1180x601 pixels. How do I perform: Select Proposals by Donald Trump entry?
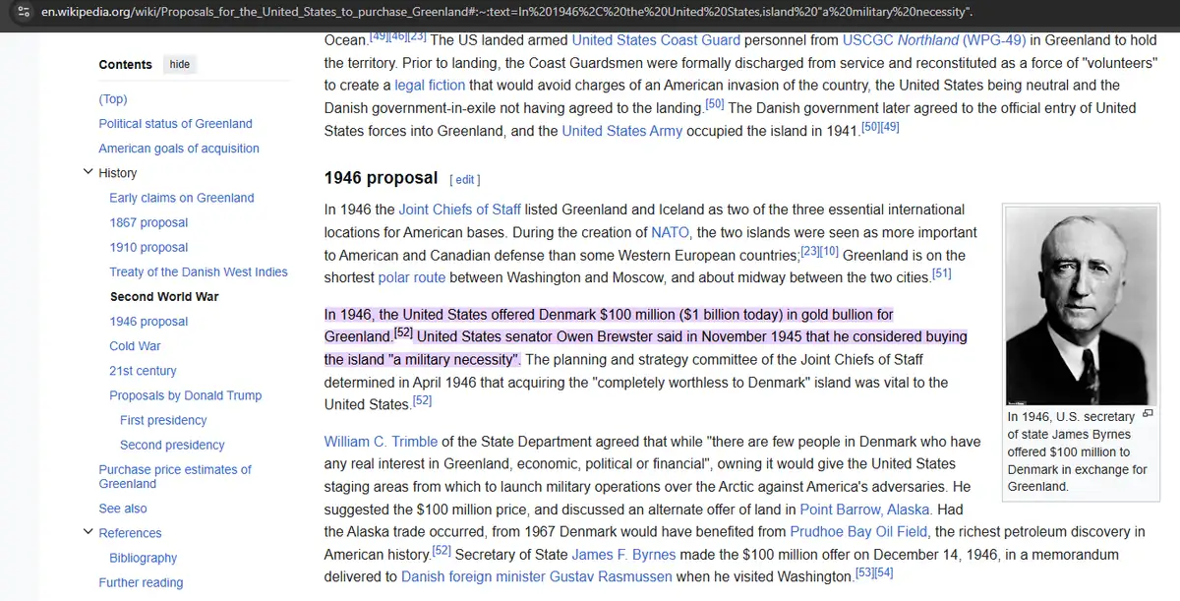point(185,395)
